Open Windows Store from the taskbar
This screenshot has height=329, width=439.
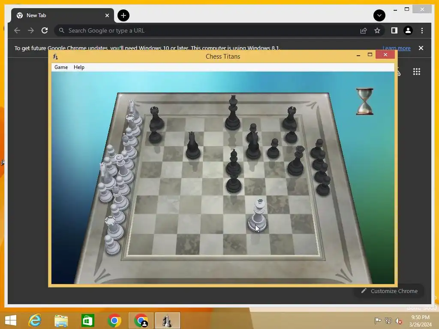87,320
